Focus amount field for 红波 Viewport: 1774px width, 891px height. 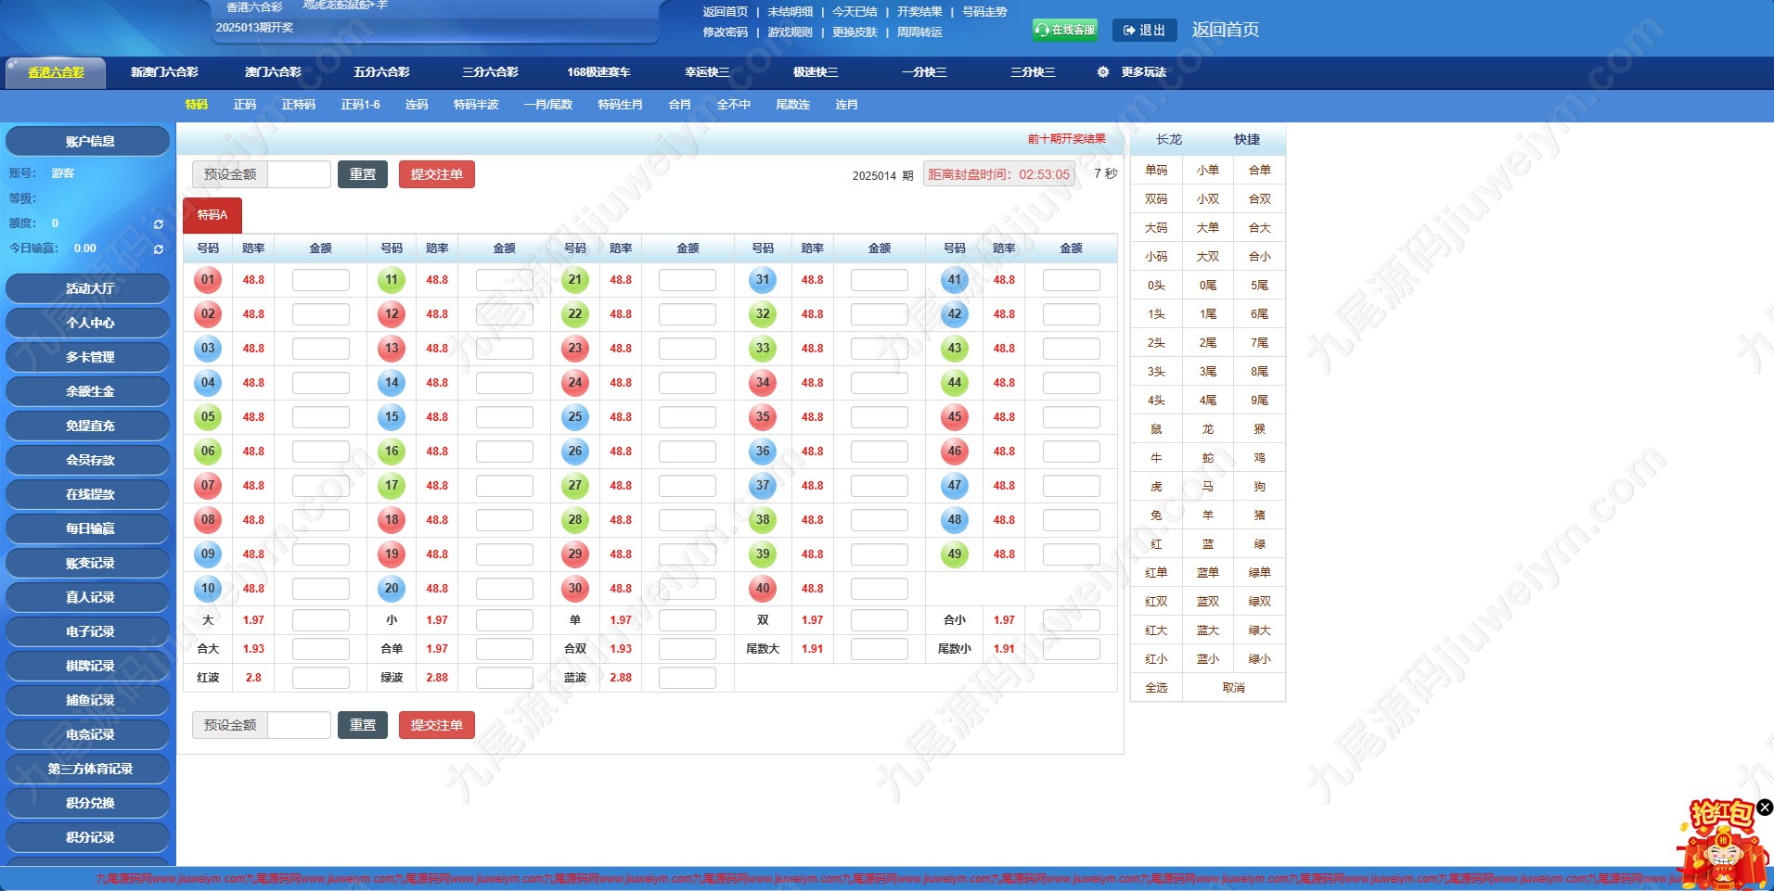[x=321, y=678]
